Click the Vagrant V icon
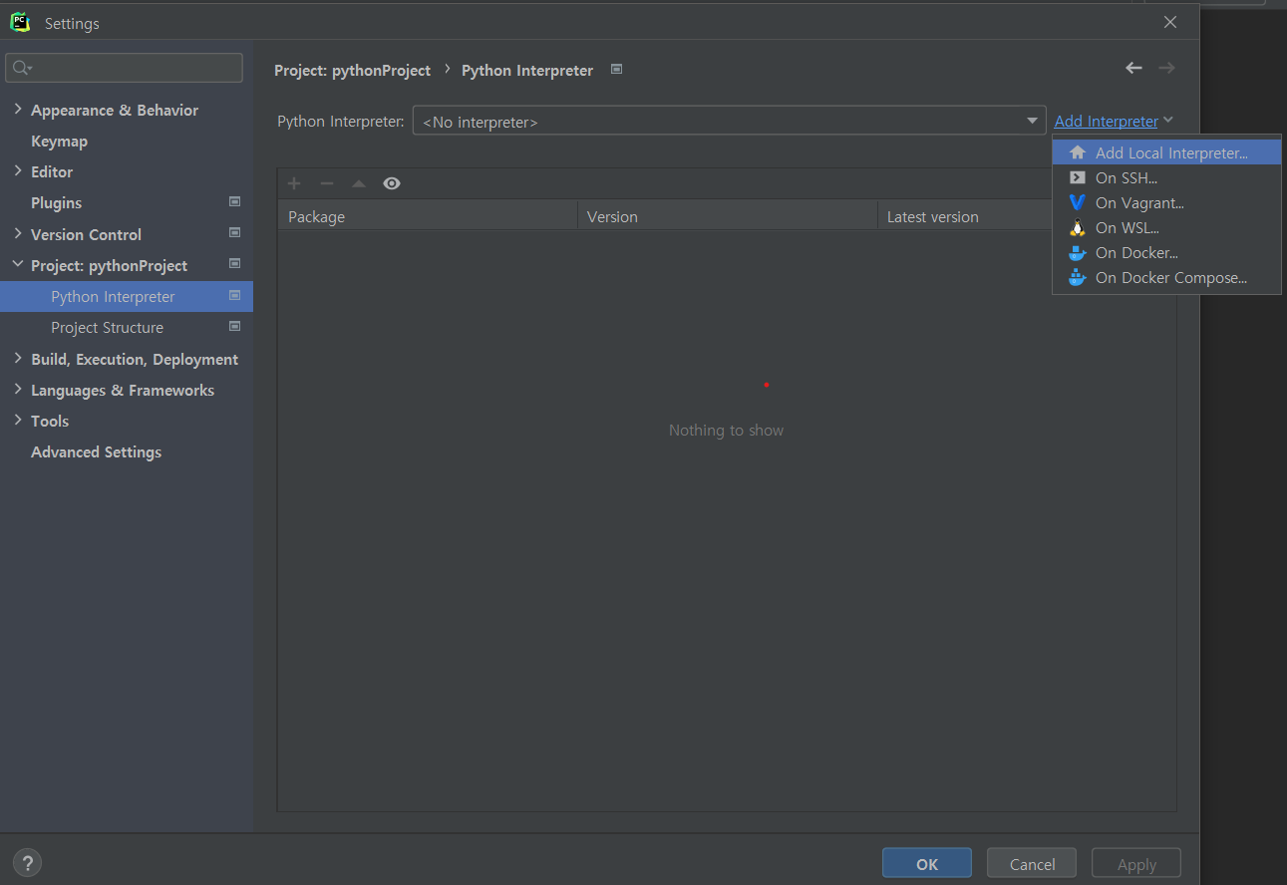 [1077, 202]
